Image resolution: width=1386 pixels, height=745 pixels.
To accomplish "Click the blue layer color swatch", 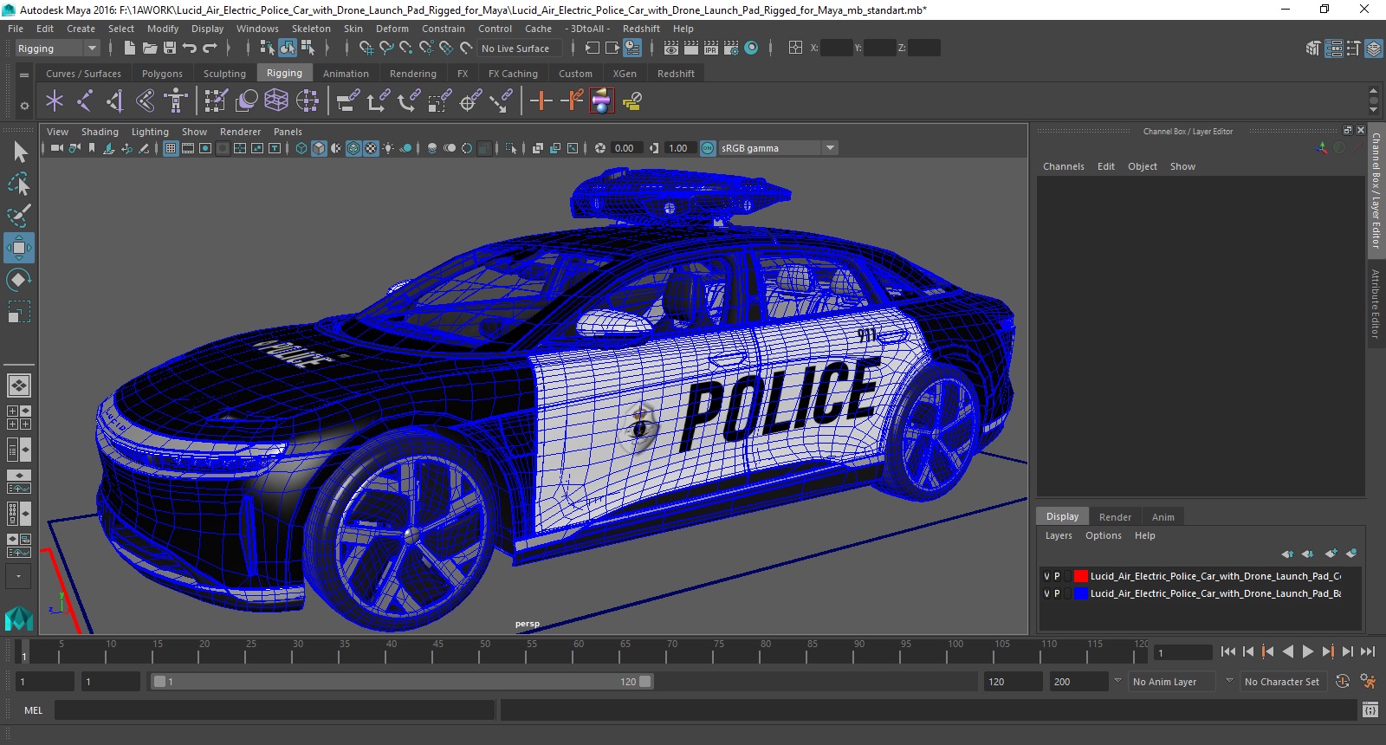I will pyautogui.click(x=1081, y=593).
